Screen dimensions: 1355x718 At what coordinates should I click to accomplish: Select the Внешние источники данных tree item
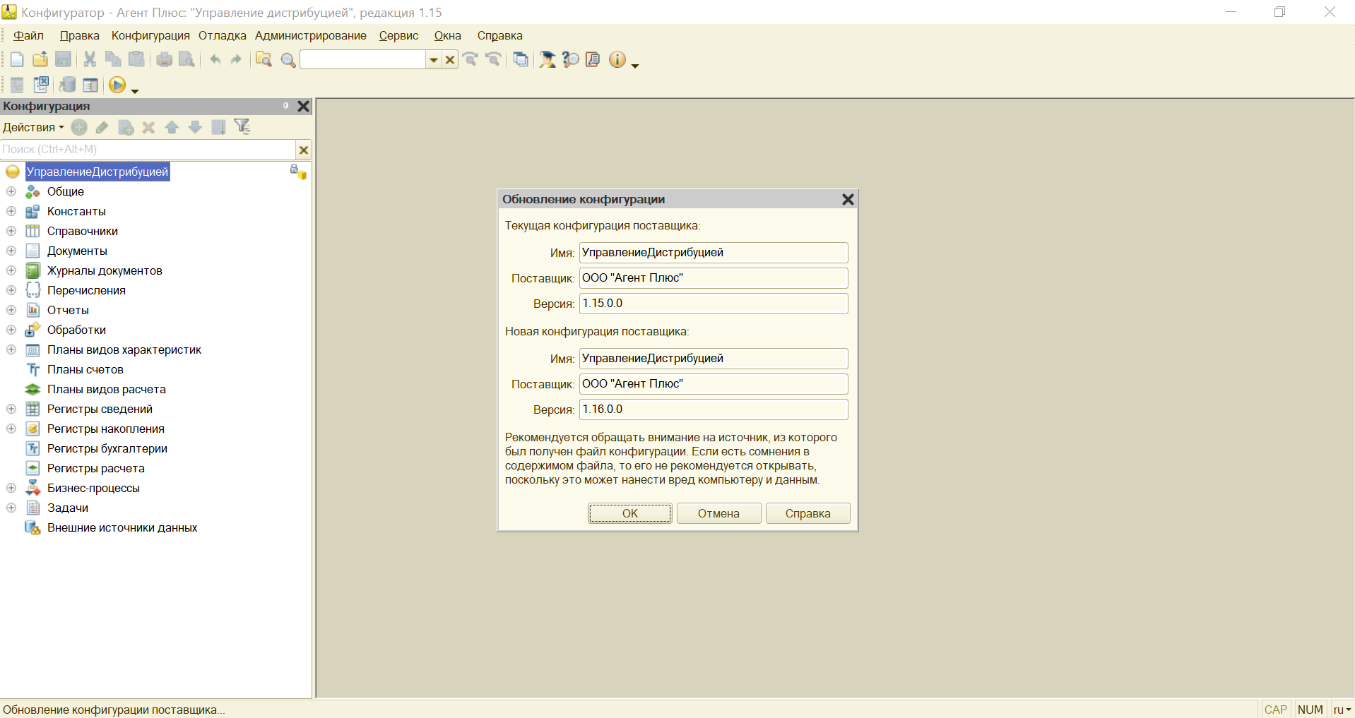point(122,527)
